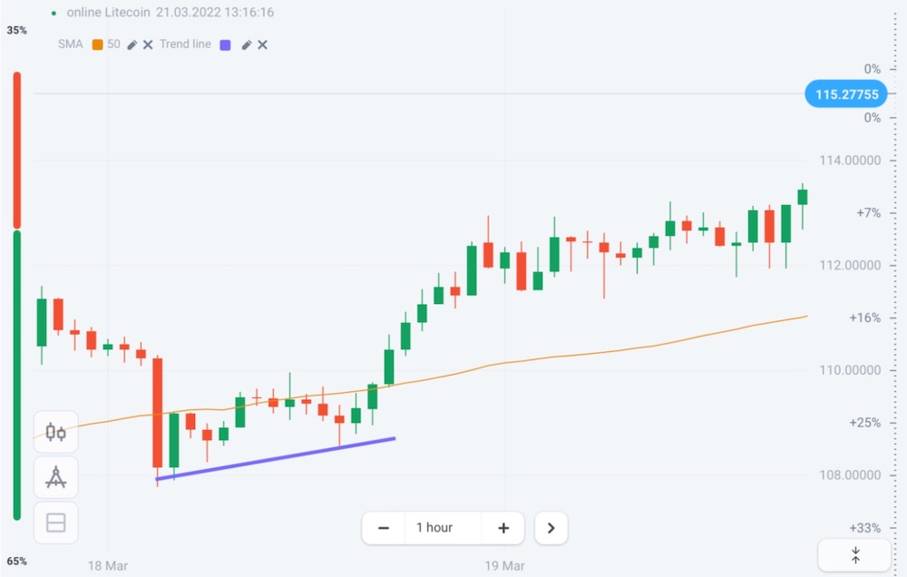Decrease timeframe with the minus button
The height and width of the screenshot is (577, 907).
385,527
